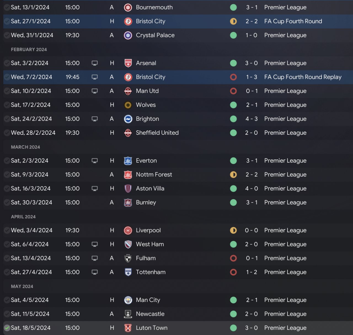The width and height of the screenshot is (353, 335).
Task: Open the Nottm Forest team link
Action: [x=154, y=175]
